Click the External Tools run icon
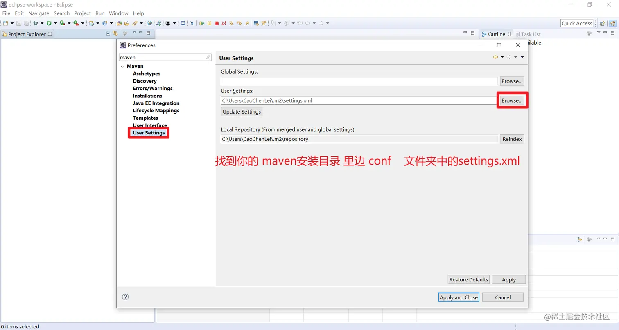The height and width of the screenshot is (330, 619). [x=76, y=23]
